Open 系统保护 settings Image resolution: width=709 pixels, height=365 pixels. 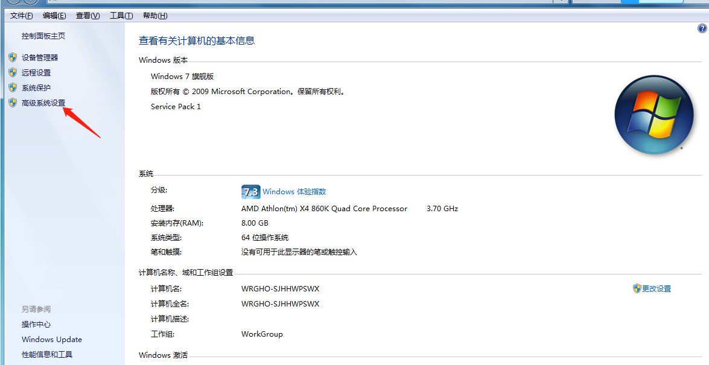coord(36,87)
